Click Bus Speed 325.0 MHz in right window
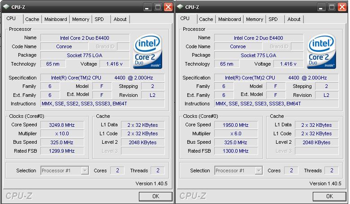 click(x=236, y=142)
